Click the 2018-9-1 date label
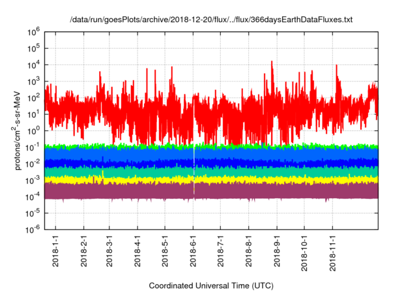Screen dimensions: 417x292 pyautogui.click(x=277, y=251)
